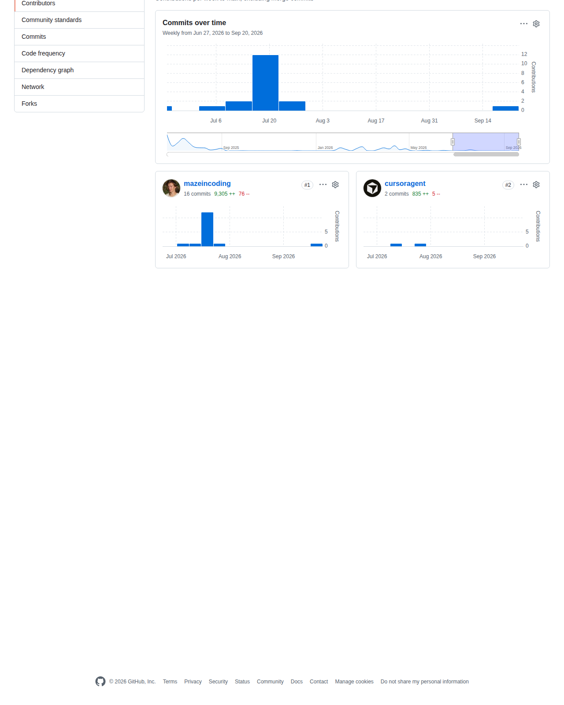Click left handle of timeline range selector
The image size is (564, 705).
[453, 142]
